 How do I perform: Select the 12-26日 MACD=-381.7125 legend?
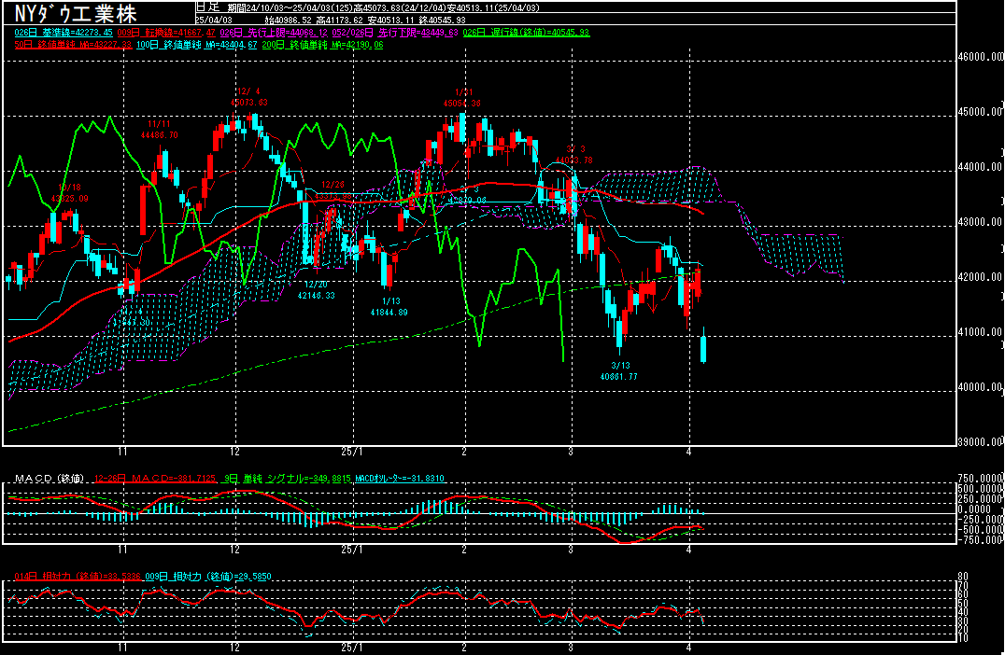(155, 479)
